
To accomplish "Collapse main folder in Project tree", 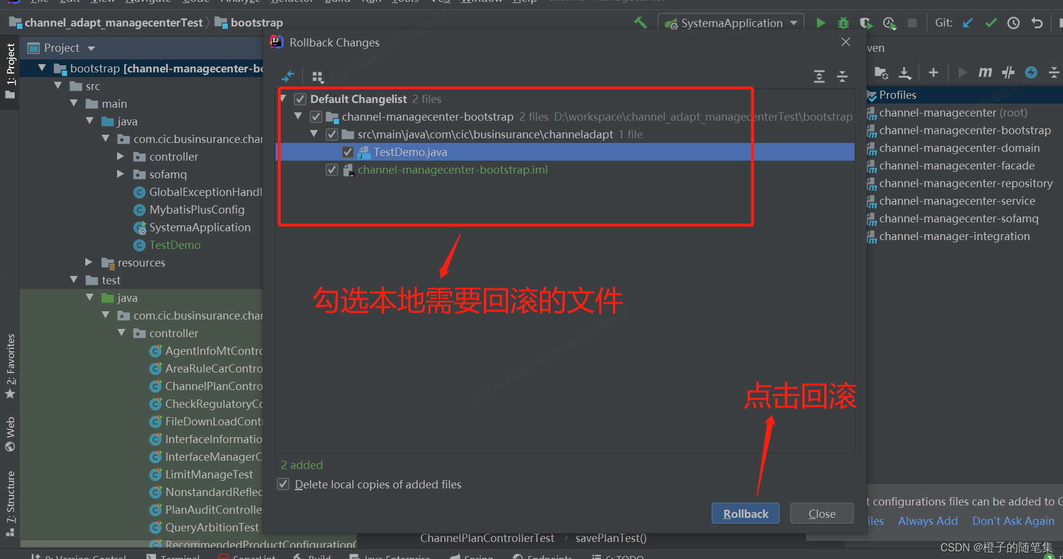I will [74, 103].
